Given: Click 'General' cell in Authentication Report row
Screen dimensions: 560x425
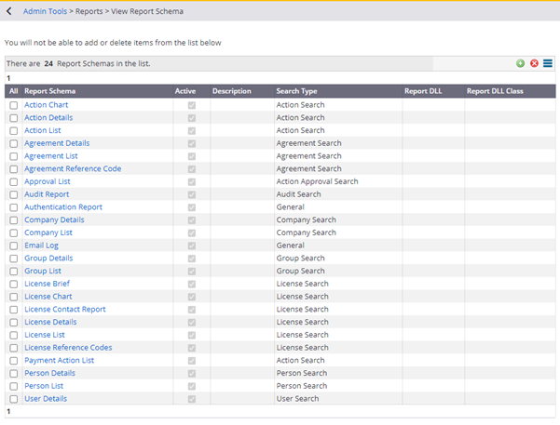Looking at the screenshot, I should [291, 207].
